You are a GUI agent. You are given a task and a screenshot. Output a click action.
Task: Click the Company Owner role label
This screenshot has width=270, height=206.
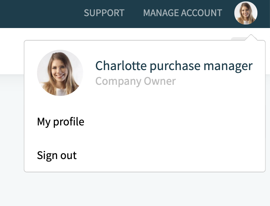point(135,81)
